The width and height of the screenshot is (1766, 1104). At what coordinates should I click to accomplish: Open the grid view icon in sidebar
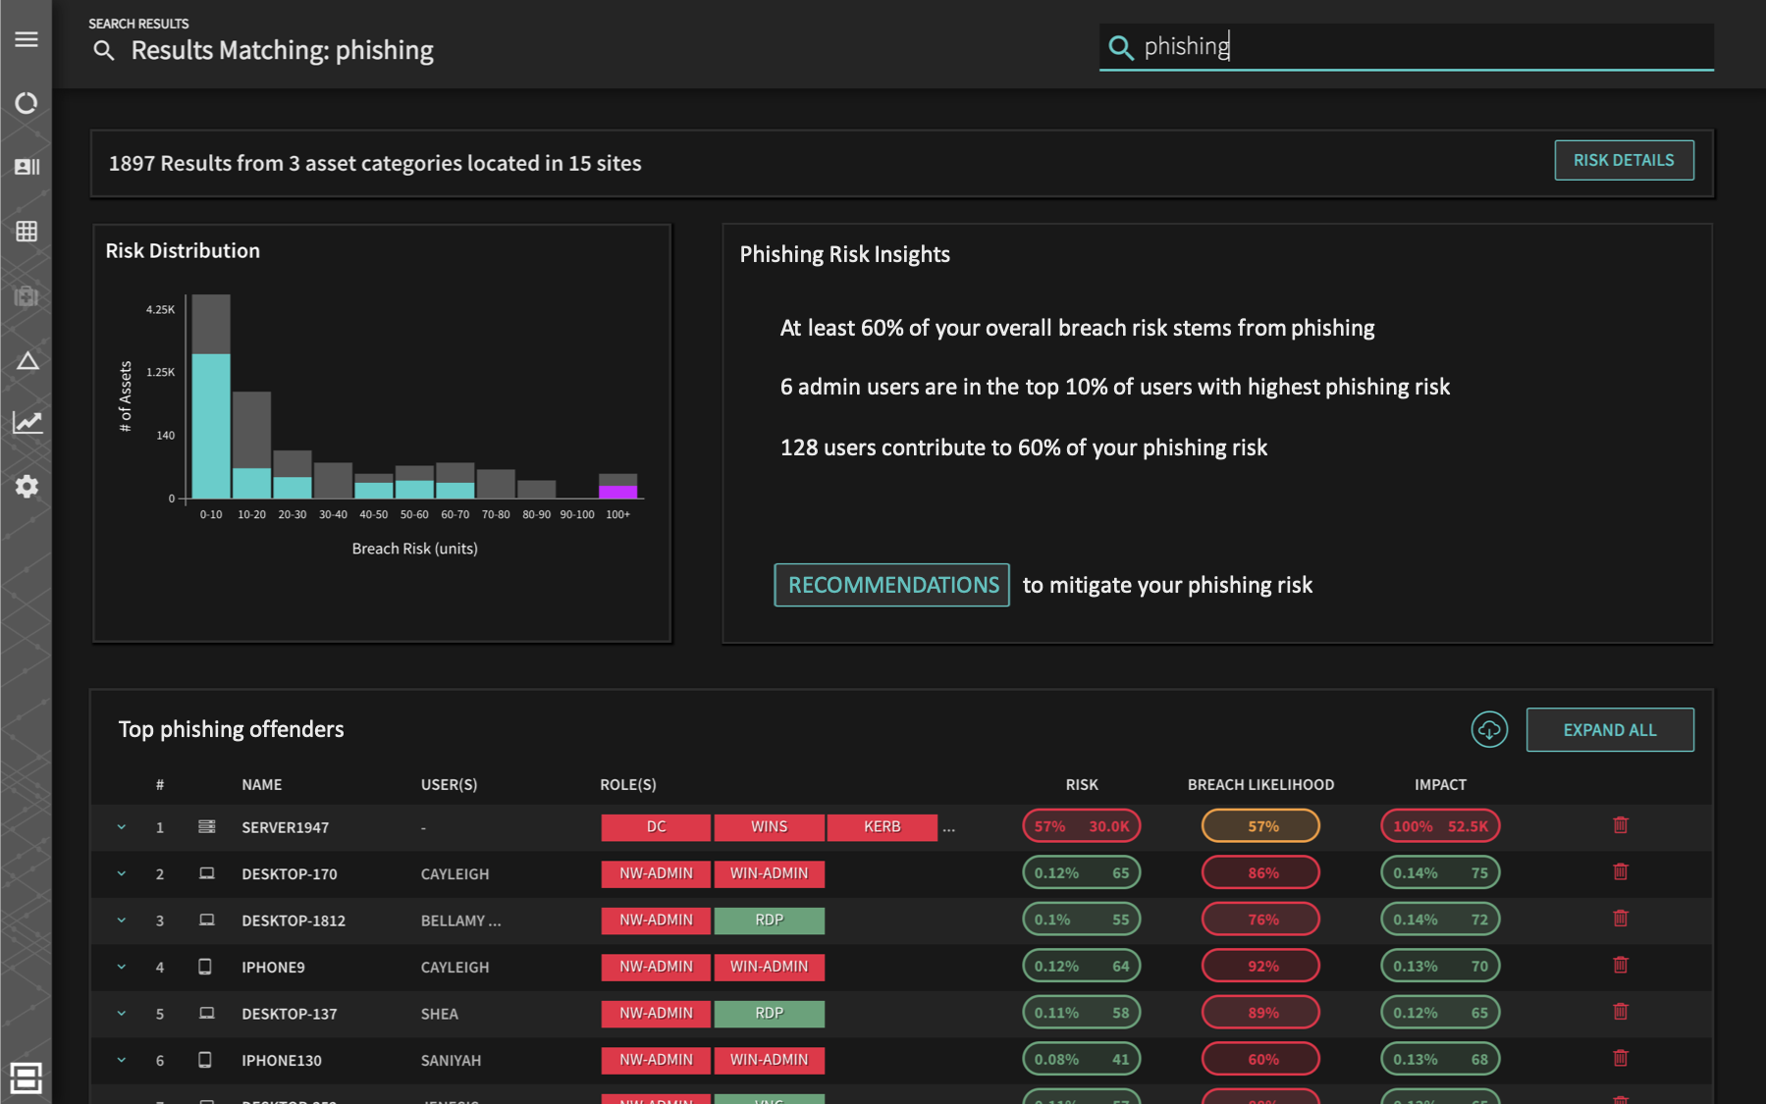coord(27,232)
